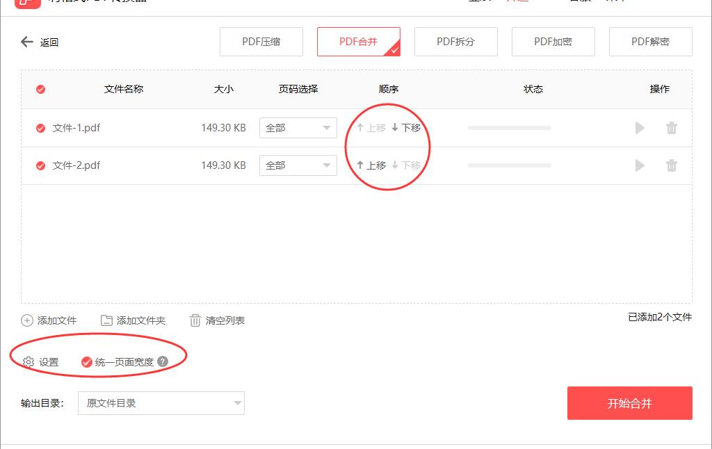Click the greyed 下移 for 文件-2.pdf
This screenshot has height=449, width=712.
click(406, 165)
